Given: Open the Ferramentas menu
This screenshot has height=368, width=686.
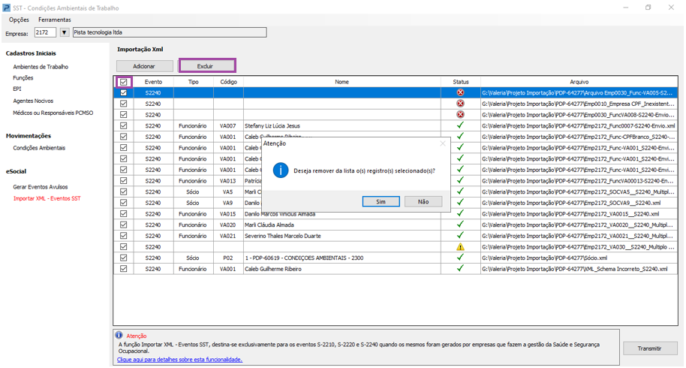Looking at the screenshot, I should coord(55,20).
